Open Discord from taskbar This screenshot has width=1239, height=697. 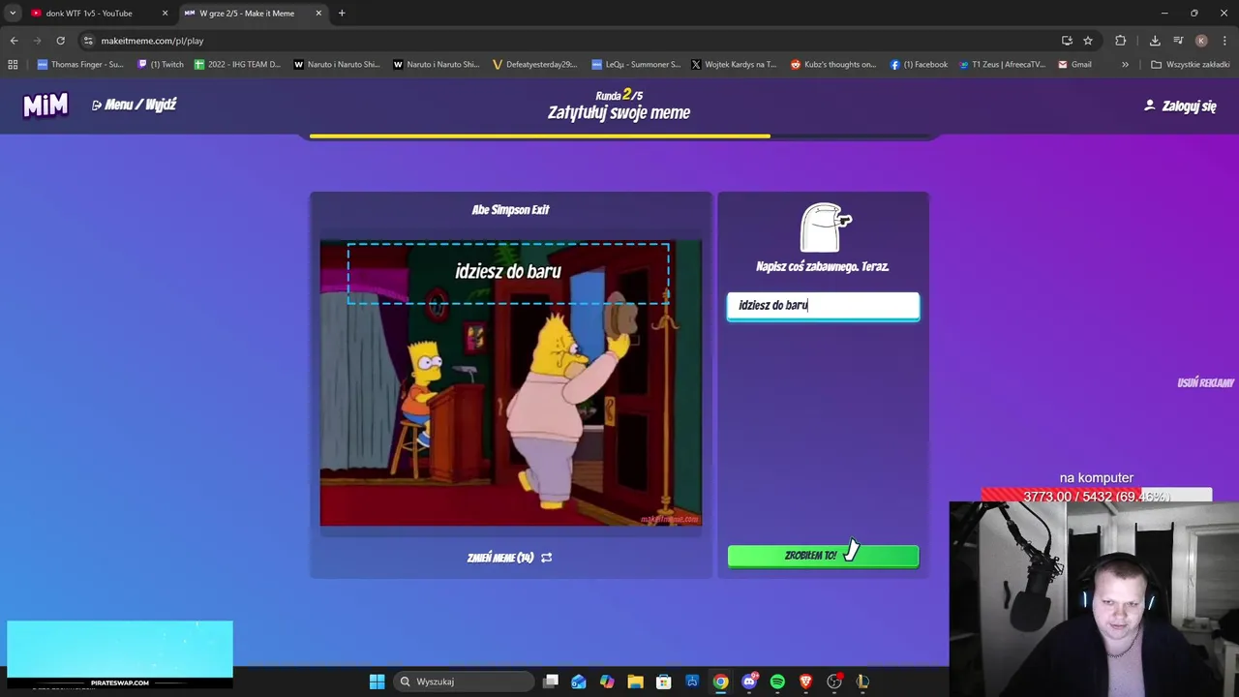(749, 682)
